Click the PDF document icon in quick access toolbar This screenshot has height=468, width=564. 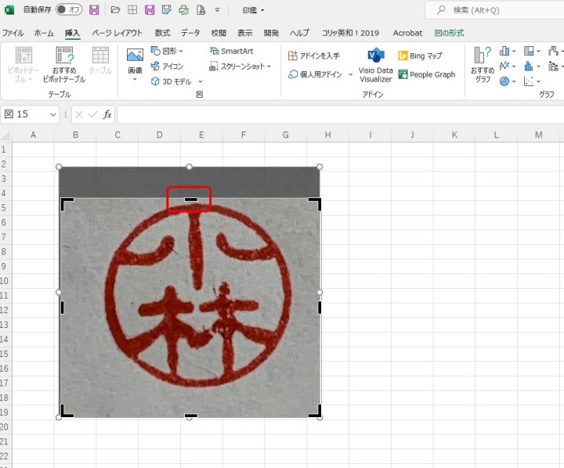(x=201, y=9)
